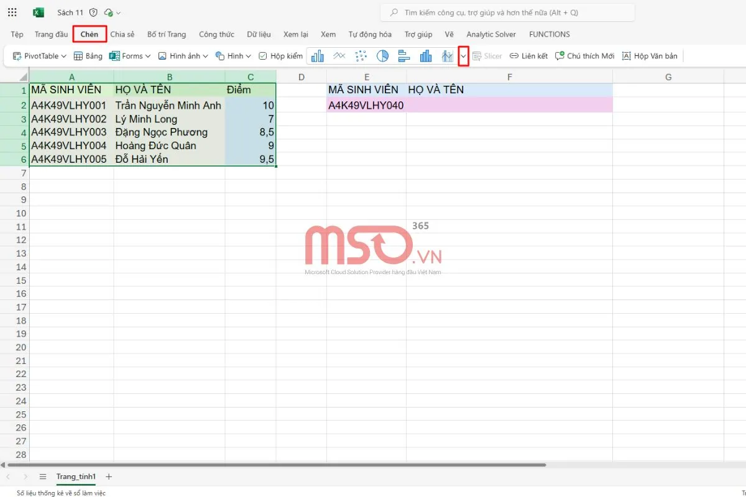Switch to the Dữ liệu ribbon tab
Image resolution: width=746 pixels, height=497 pixels.
(259, 34)
